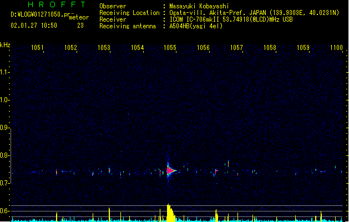Image resolution: width=349 pixels, height=222 pixels.
Task: Click frequency axis label 0.7
Action: pyautogui.click(x=4, y=183)
